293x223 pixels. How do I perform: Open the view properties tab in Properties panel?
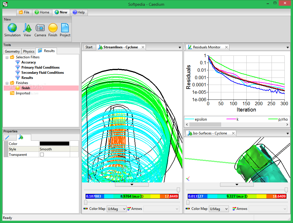pos(23,137)
